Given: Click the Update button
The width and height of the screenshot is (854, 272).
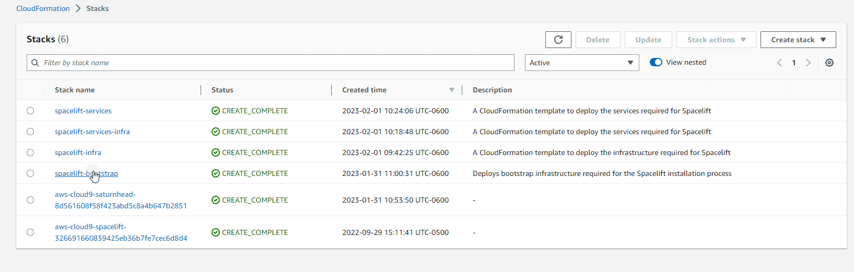Looking at the screenshot, I should [x=648, y=40].
